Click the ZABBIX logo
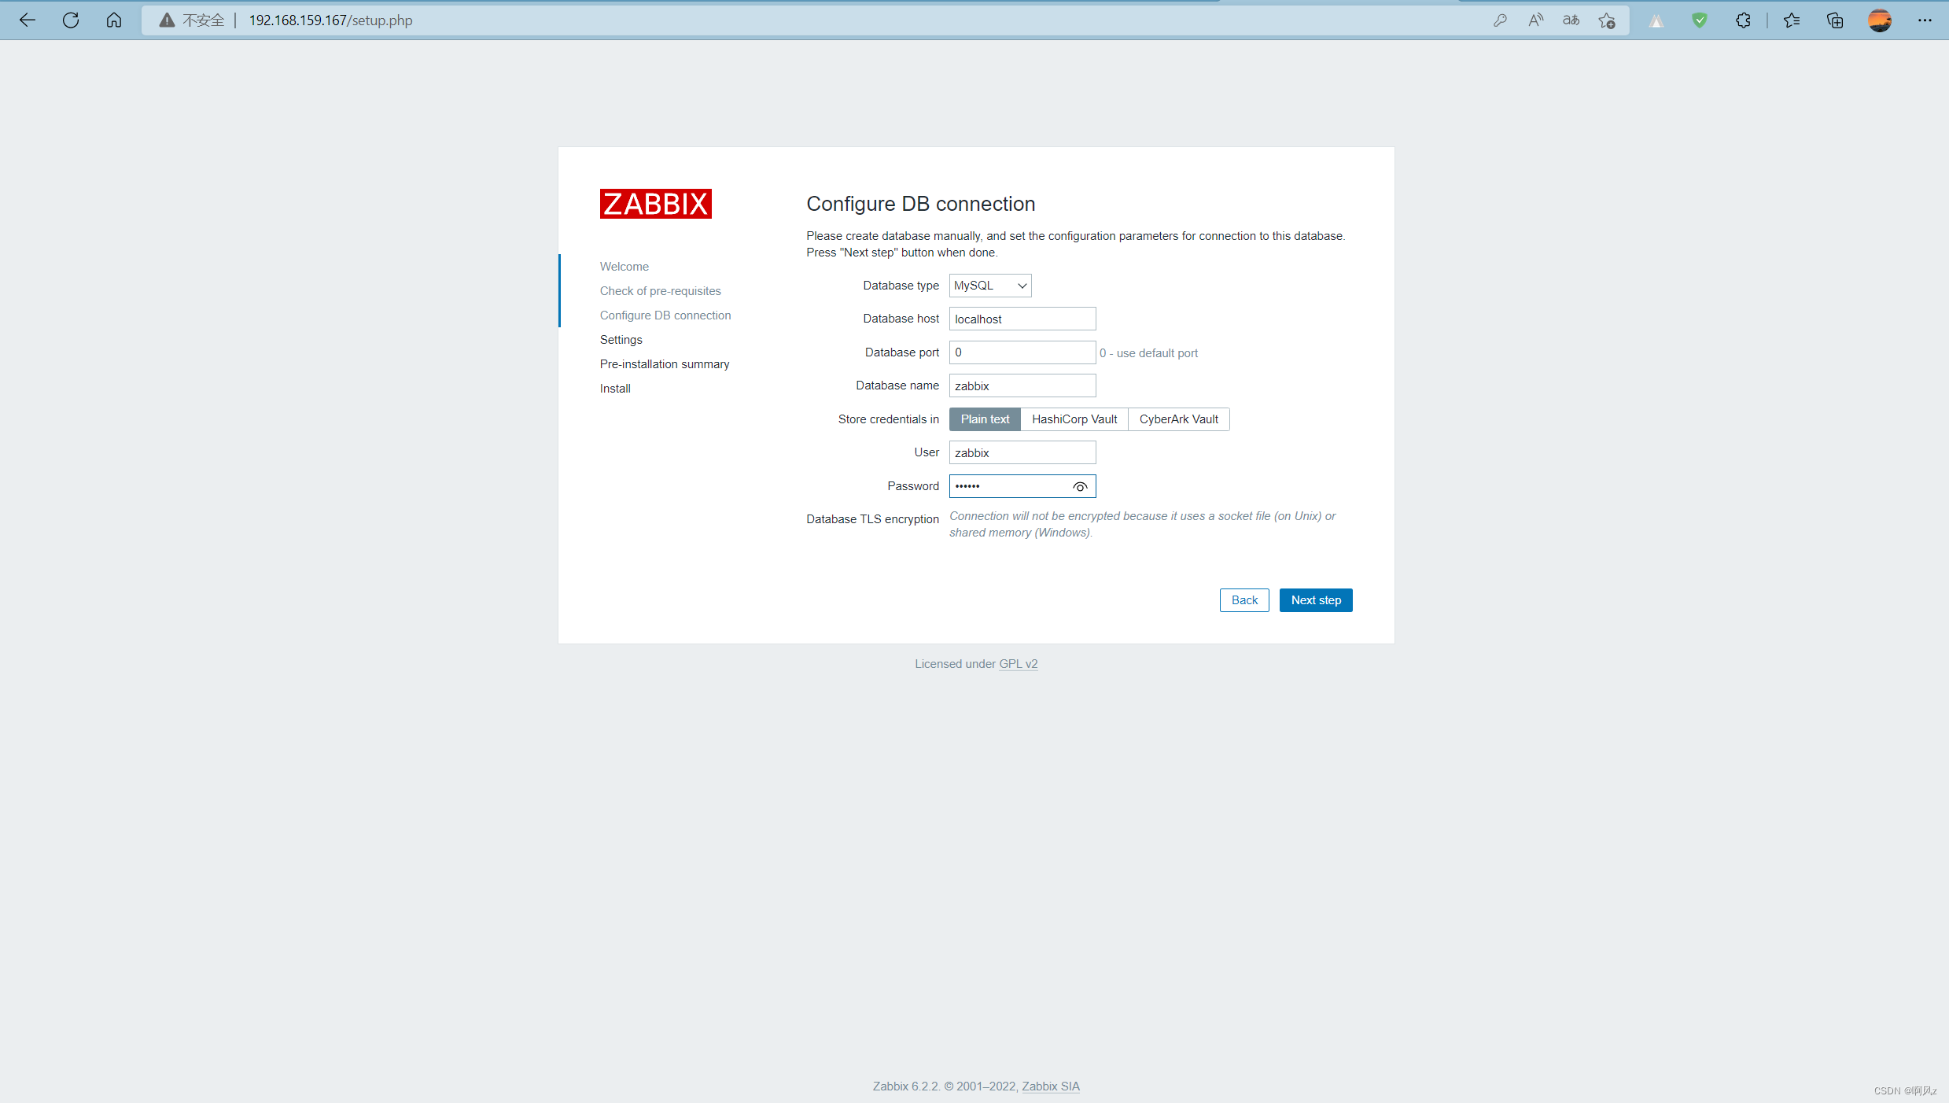 [655, 204]
